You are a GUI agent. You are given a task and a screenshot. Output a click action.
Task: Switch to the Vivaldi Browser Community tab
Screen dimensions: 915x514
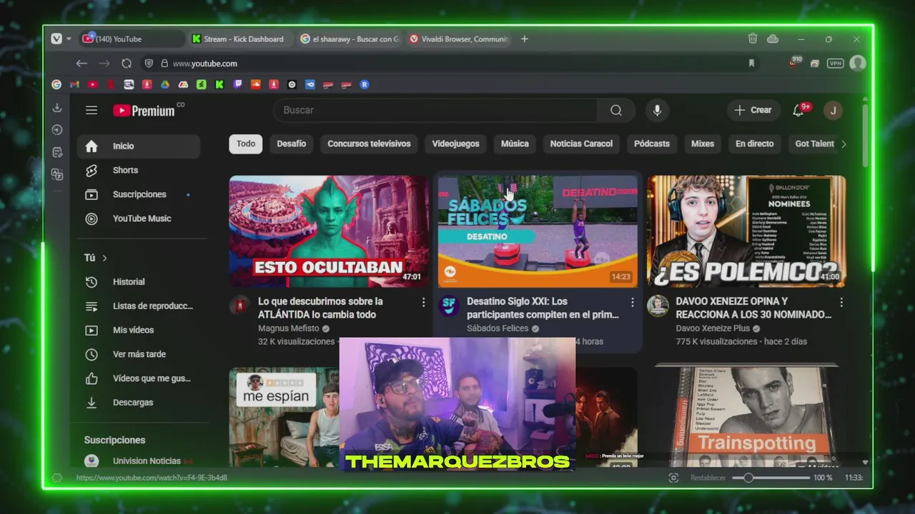click(x=458, y=39)
